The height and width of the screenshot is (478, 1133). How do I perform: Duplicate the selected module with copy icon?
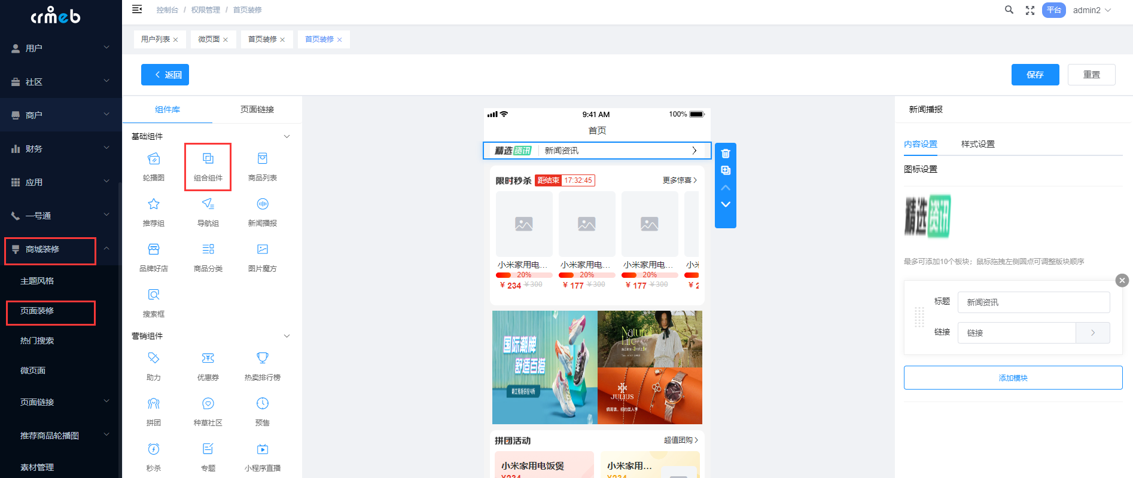726,170
